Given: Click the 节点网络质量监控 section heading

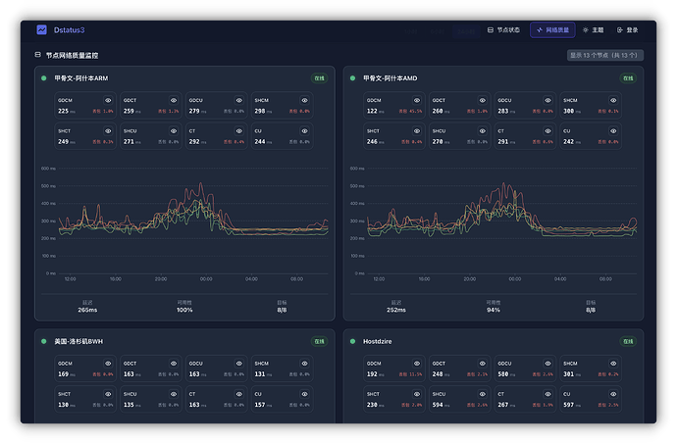Looking at the screenshot, I should click(x=72, y=55).
